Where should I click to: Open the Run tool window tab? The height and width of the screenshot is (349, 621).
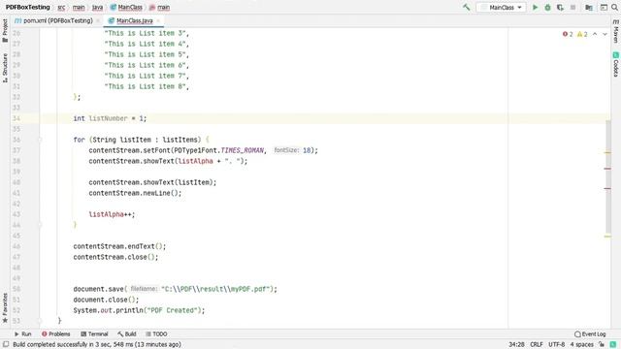tap(23, 333)
